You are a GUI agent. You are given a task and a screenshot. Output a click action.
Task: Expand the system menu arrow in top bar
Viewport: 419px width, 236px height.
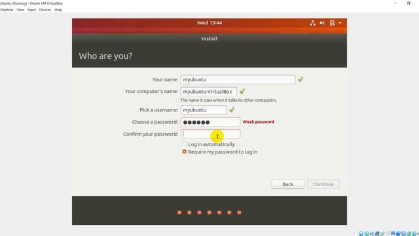(x=340, y=23)
